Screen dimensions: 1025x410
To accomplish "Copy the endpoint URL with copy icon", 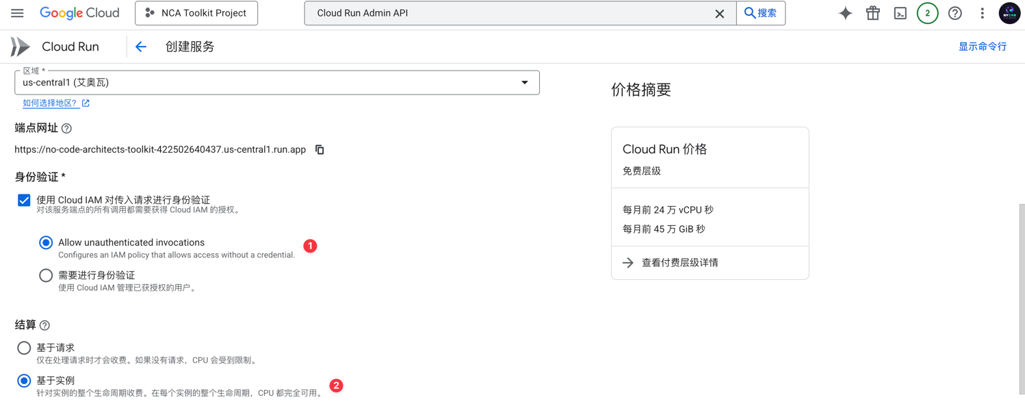I will 319,149.
